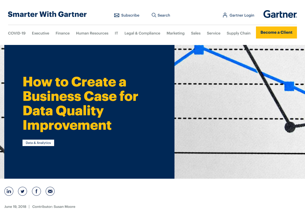305x214 pixels.
Task: Click the Gartner Login person icon
Action: pos(224,15)
